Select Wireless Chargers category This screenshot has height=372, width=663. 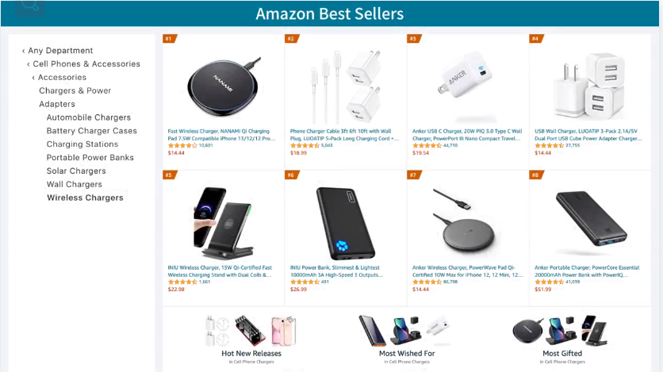[85, 198]
